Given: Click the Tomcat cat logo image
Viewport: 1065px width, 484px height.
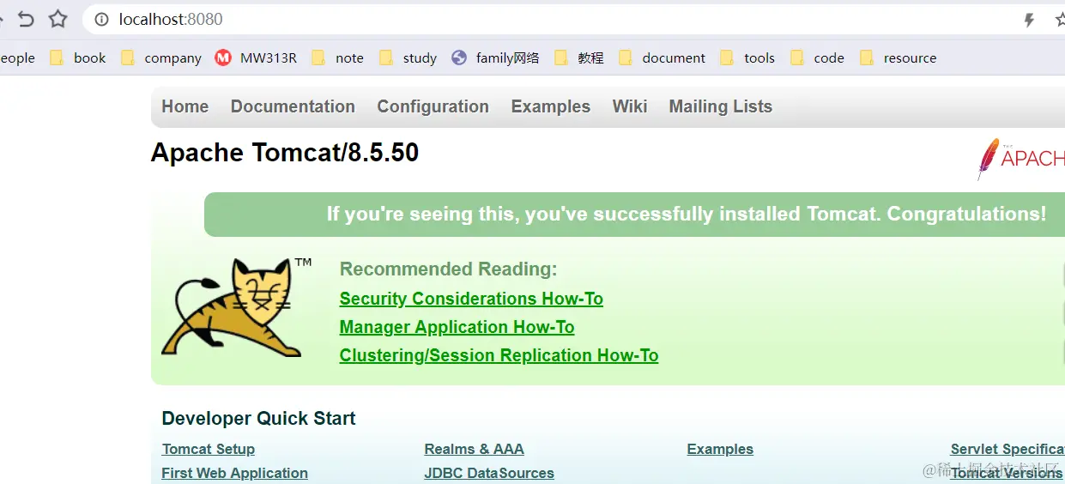Looking at the screenshot, I should pos(236,306).
